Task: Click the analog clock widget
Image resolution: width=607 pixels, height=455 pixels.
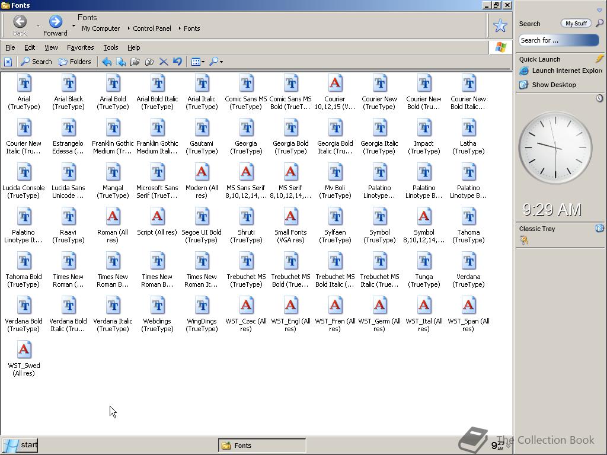Action: (555, 148)
